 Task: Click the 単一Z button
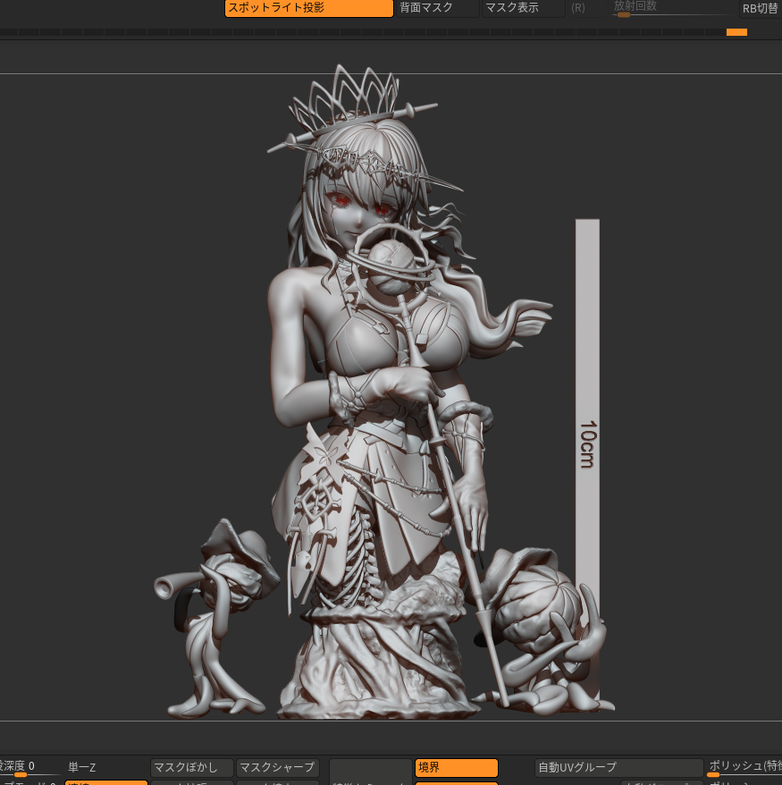(82, 767)
